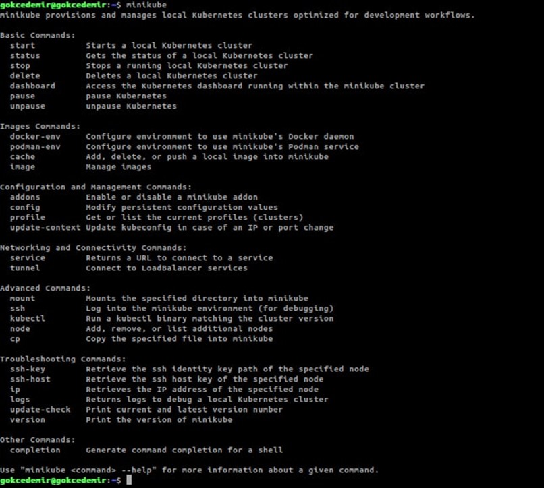Click the 'update-context' command text
The width and height of the screenshot is (544, 488).
point(45,228)
